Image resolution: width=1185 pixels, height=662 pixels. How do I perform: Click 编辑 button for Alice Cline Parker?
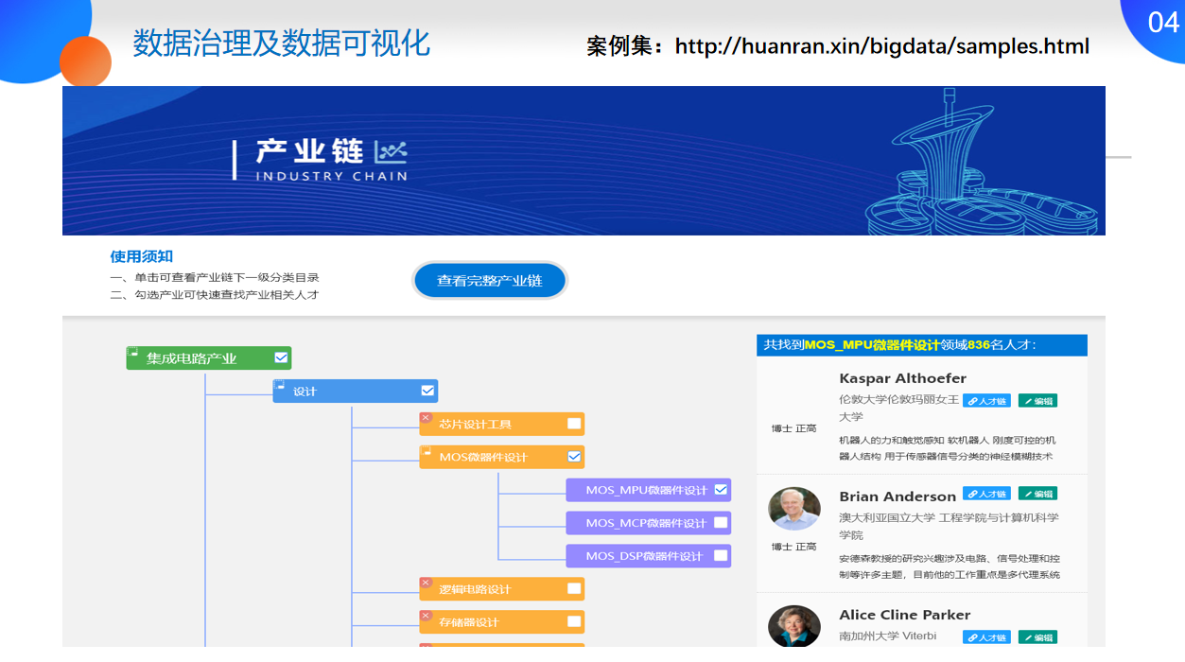[x=1037, y=637]
